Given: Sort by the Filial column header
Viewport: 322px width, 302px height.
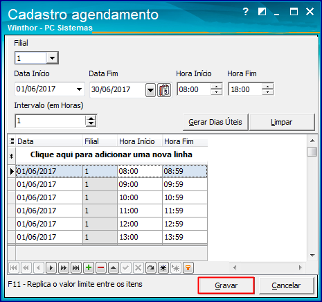Looking at the screenshot, I should (x=100, y=141).
